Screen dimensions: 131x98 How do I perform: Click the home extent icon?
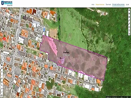(2, 82)
